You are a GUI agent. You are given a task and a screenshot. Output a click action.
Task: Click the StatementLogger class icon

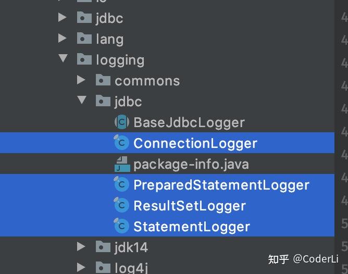pos(121,227)
